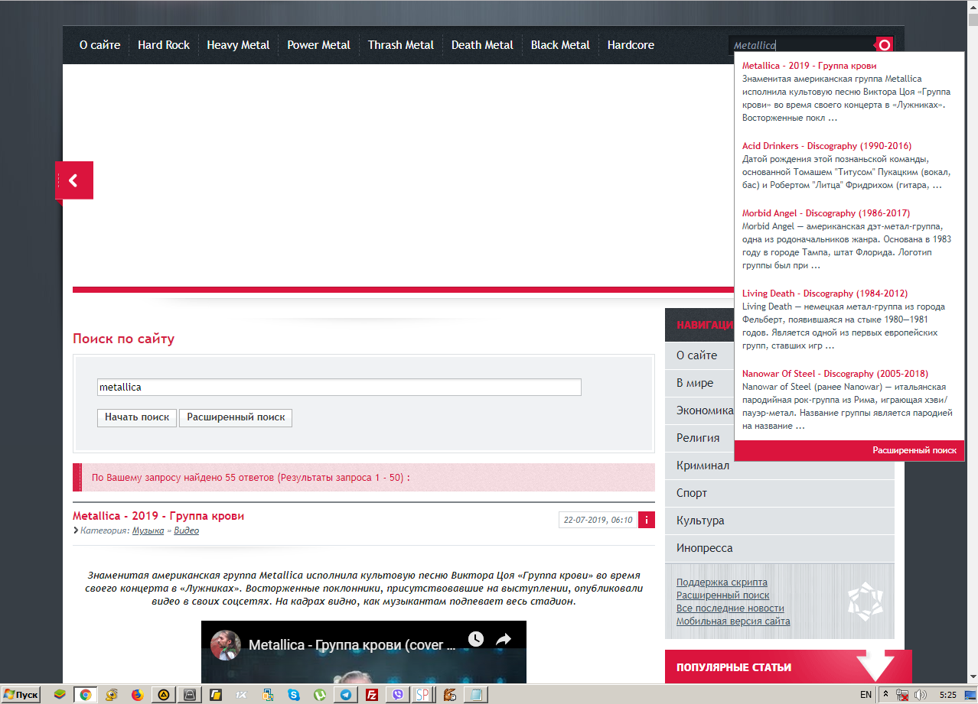Viewport: 978px width, 704px height.
Task: Open the Мобильная версия сайта link
Action: pos(733,621)
